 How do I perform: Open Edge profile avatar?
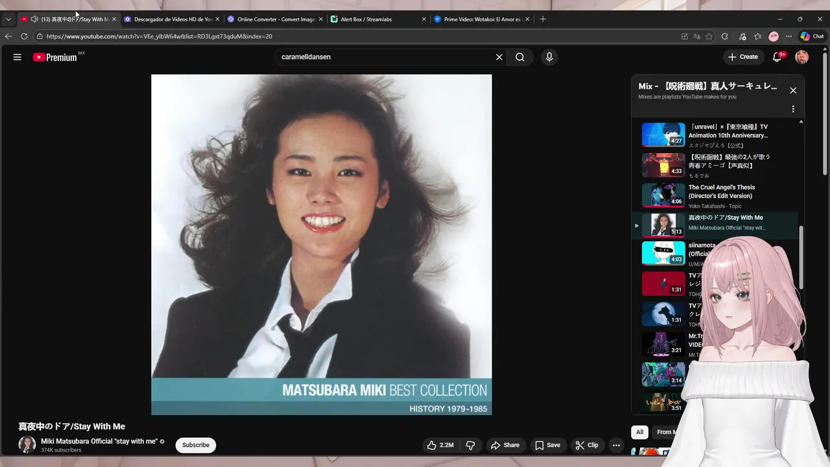pos(774,36)
